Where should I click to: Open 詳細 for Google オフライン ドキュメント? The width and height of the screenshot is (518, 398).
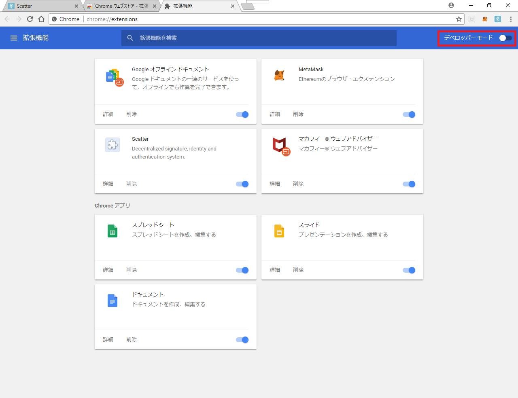click(x=108, y=114)
